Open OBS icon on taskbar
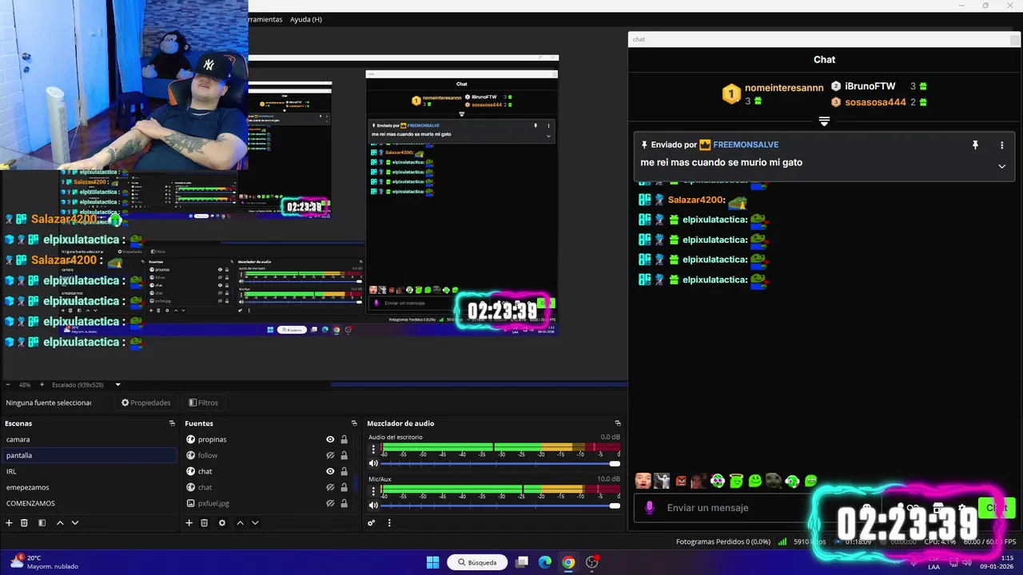 (591, 562)
